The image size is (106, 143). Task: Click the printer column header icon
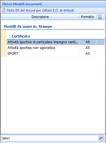point(99,17)
